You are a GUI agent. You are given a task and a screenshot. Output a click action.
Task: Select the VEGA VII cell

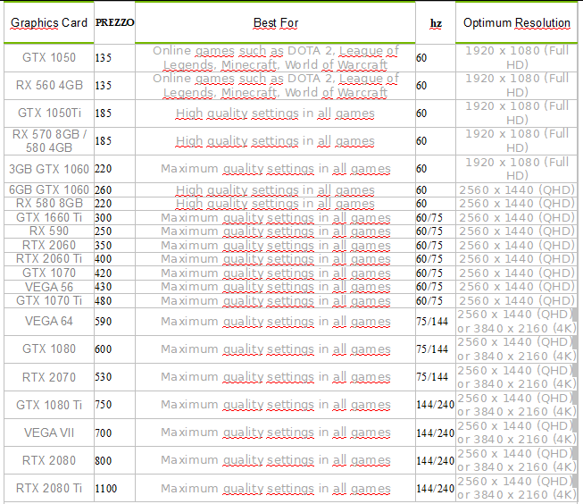(49, 433)
